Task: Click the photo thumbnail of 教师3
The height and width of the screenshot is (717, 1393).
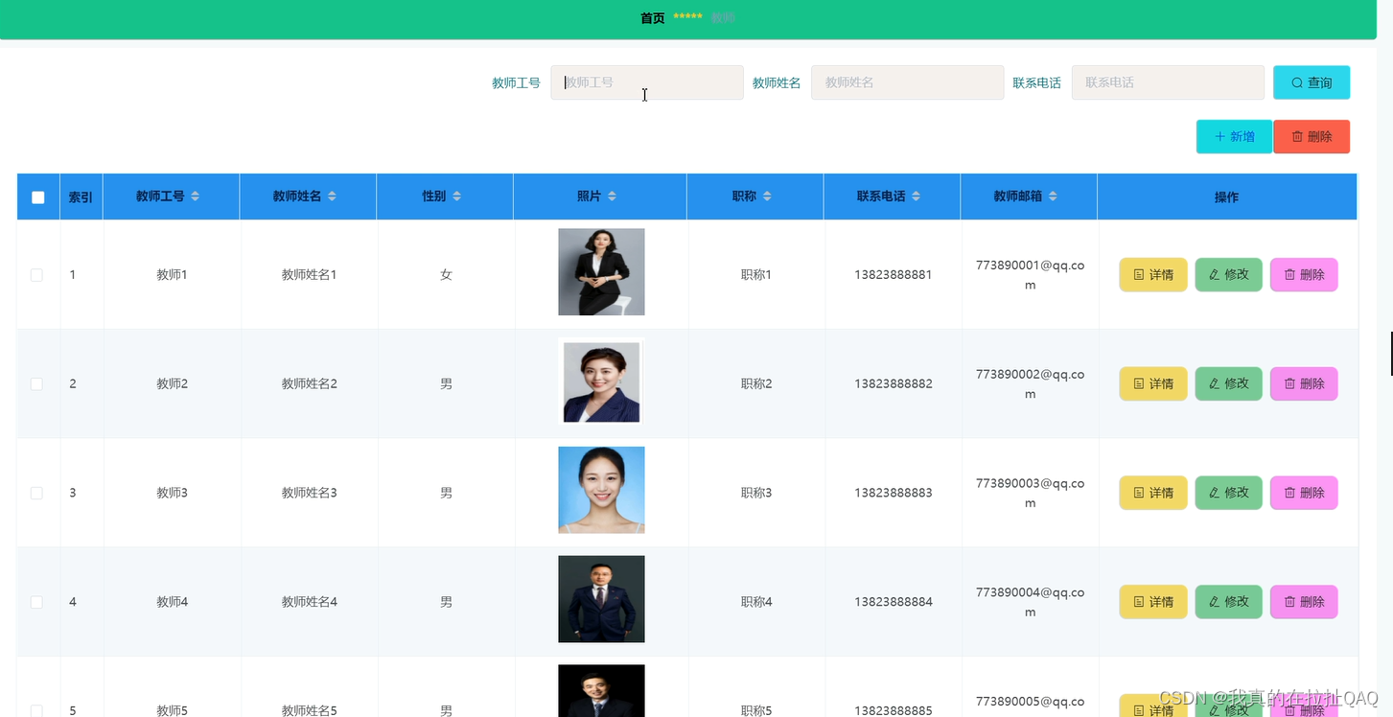Action: pyautogui.click(x=601, y=490)
